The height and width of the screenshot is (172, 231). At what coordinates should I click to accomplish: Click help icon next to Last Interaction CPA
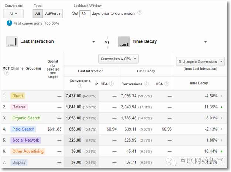(111, 84)
